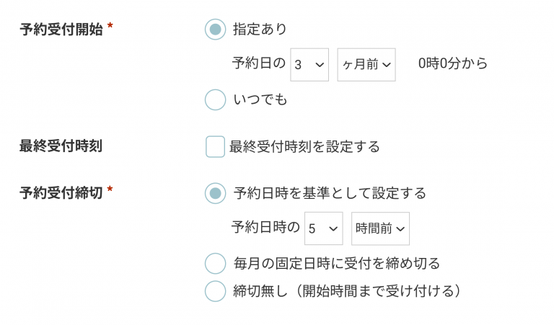Open the number dropdown showing 5
The image size is (554, 325).
point(323,228)
